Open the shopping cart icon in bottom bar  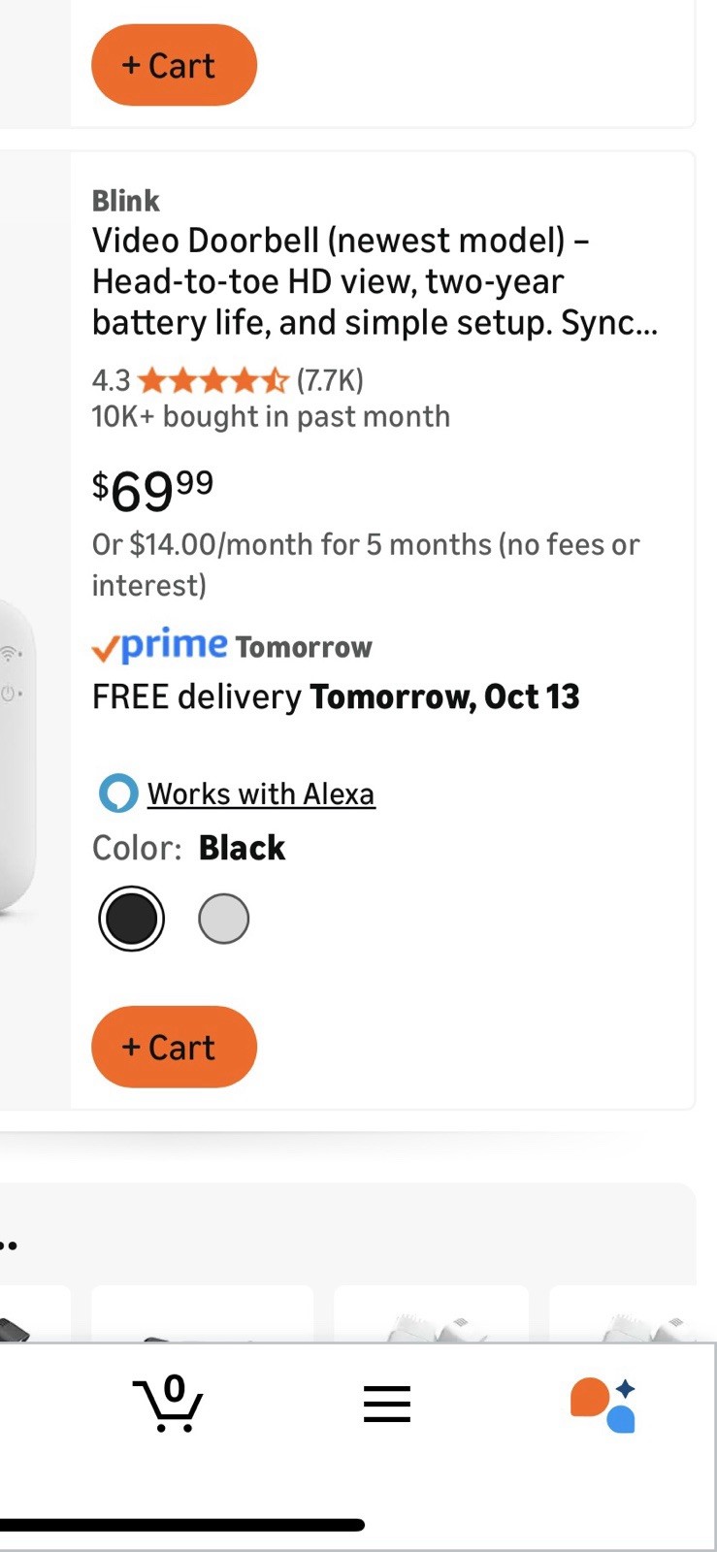[168, 1404]
